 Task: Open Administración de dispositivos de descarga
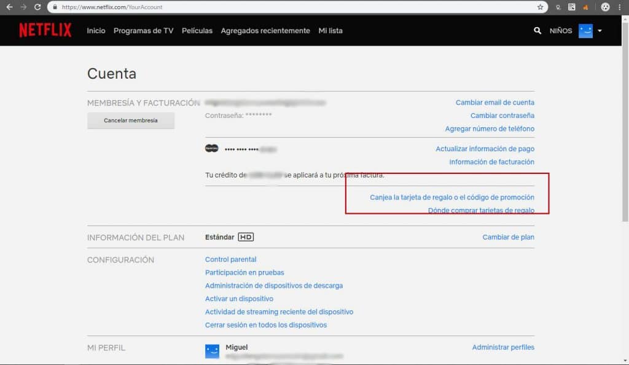274,286
